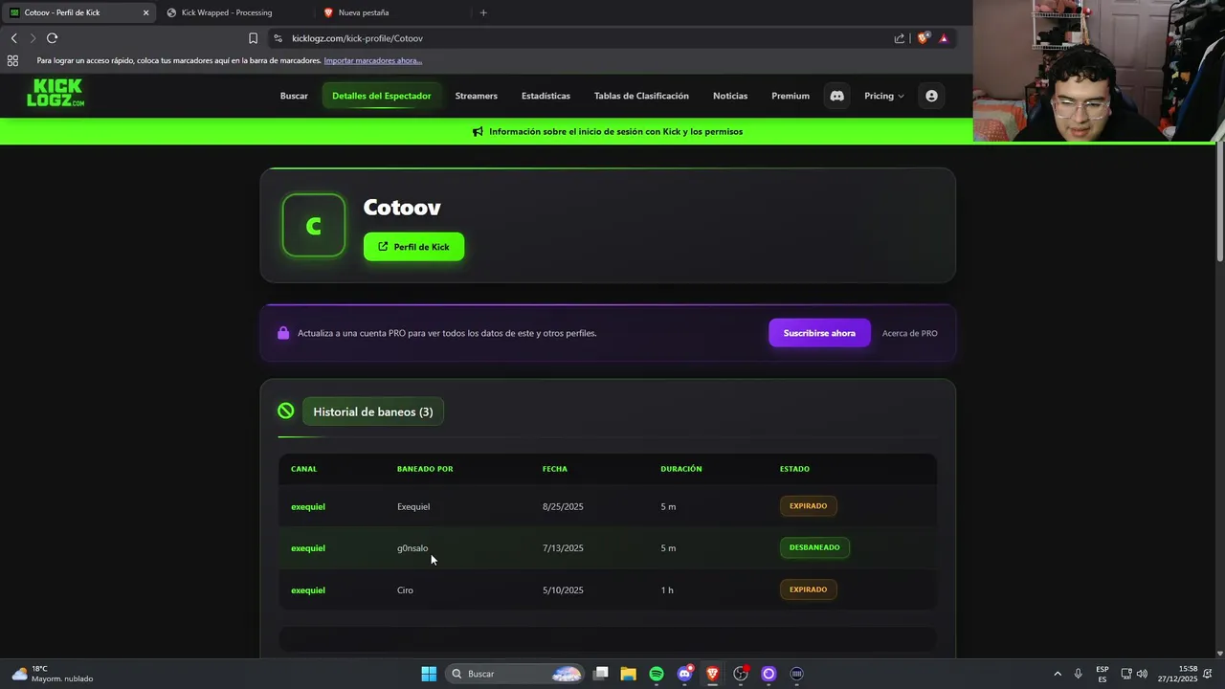Click the DESBANEADO status badge

tap(814, 547)
